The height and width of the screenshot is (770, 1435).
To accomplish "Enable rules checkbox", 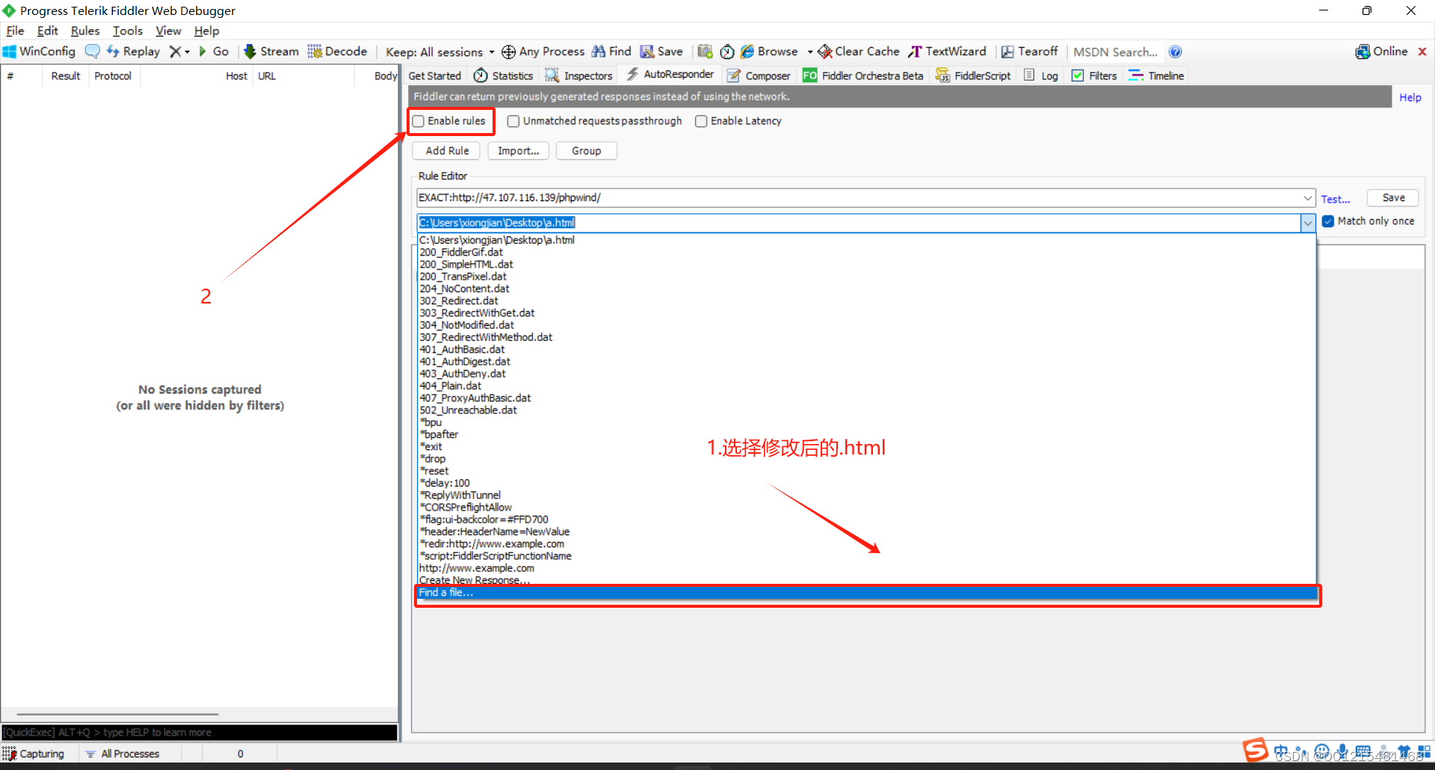I will click(419, 121).
